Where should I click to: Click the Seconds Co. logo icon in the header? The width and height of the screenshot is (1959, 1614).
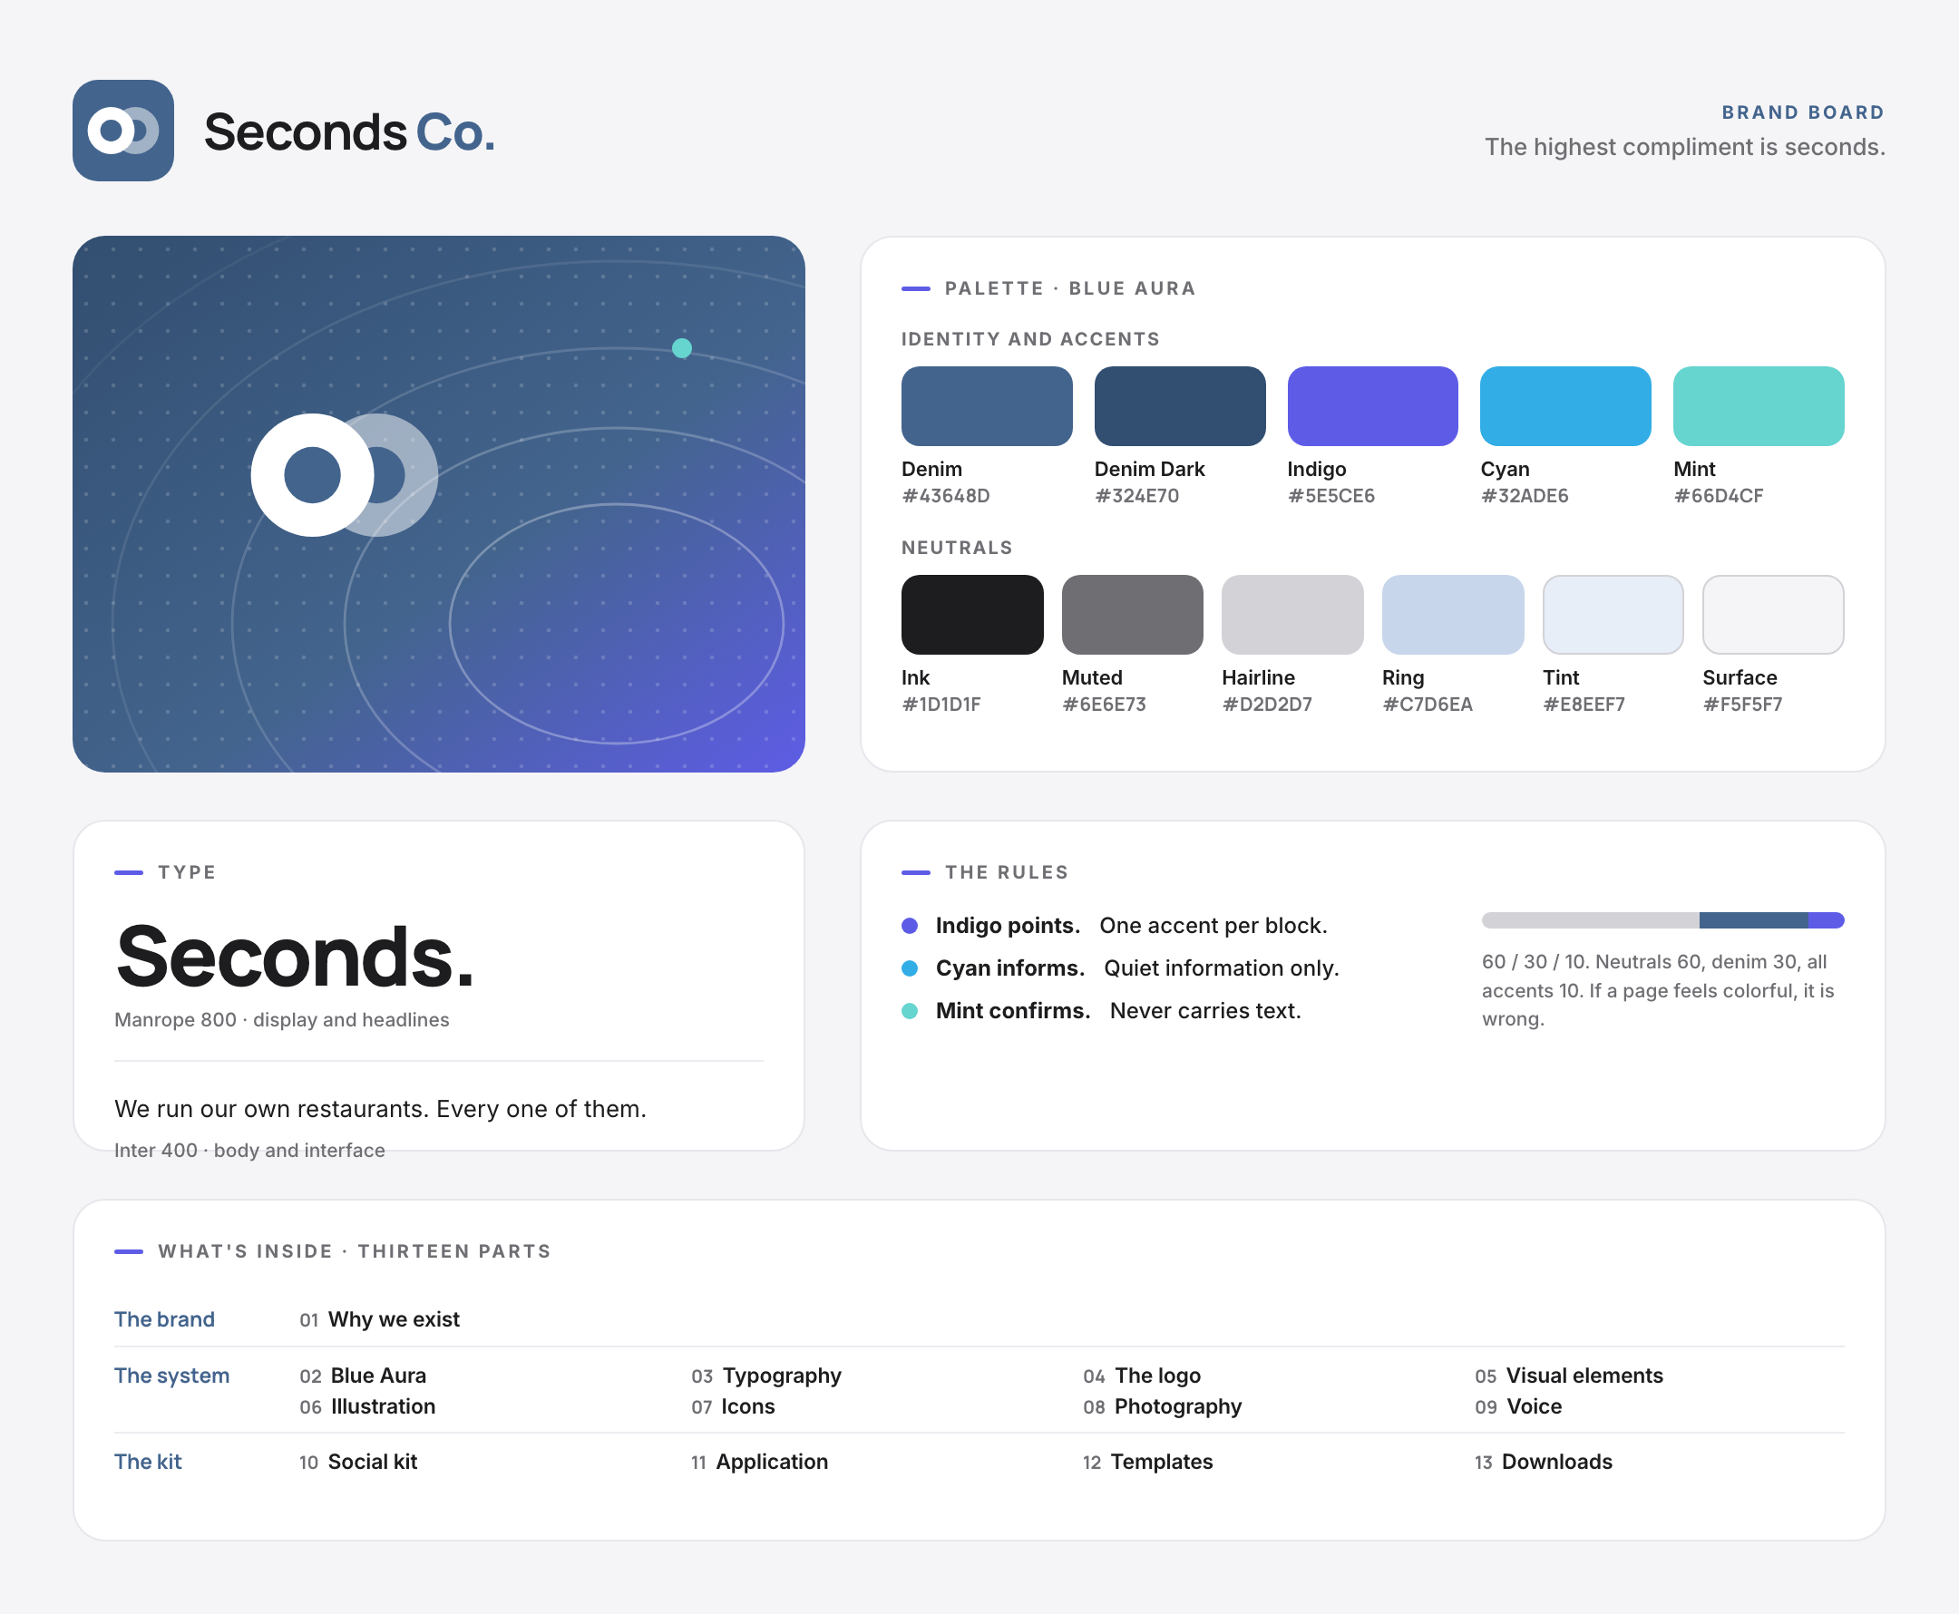[x=122, y=131]
